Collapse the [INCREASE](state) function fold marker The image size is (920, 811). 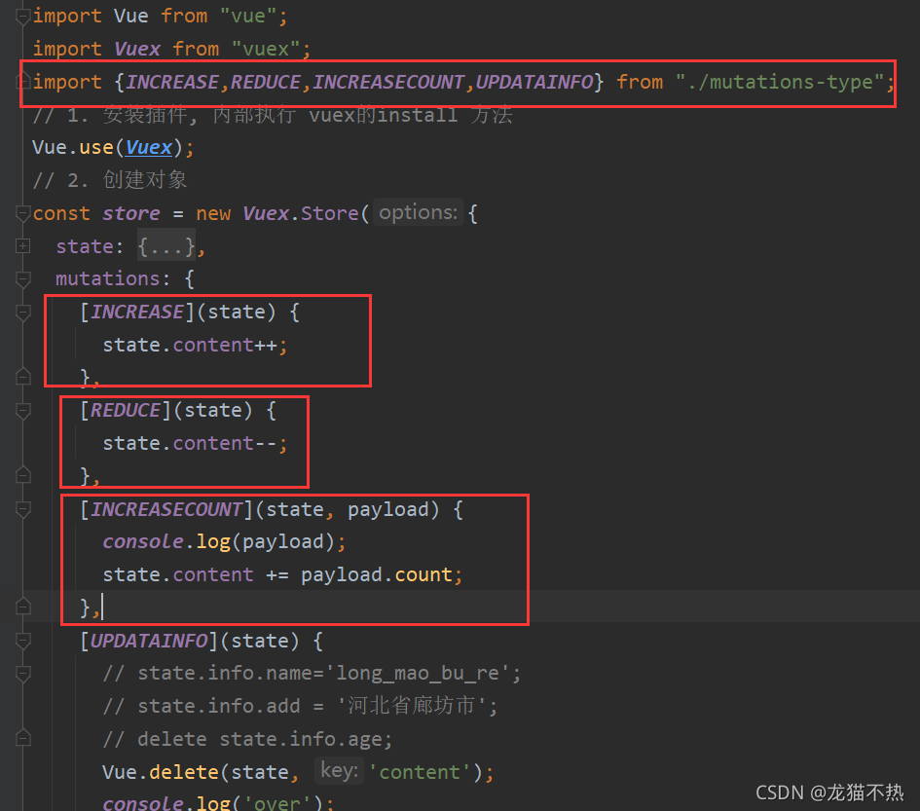(23, 313)
